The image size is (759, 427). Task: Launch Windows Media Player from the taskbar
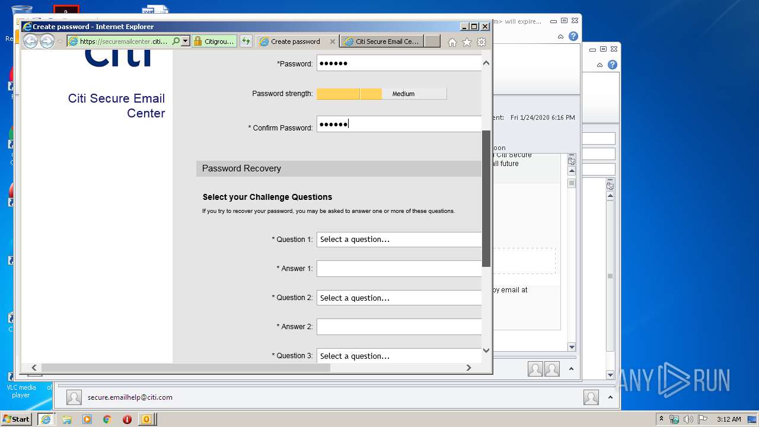point(87,419)
